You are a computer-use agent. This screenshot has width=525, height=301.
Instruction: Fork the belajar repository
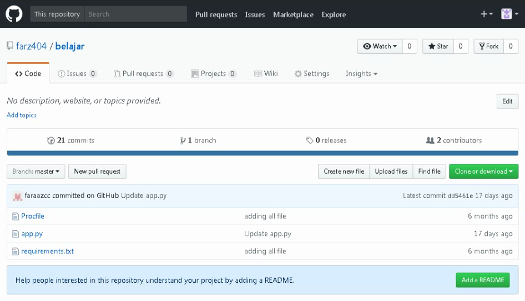(489, 46)
